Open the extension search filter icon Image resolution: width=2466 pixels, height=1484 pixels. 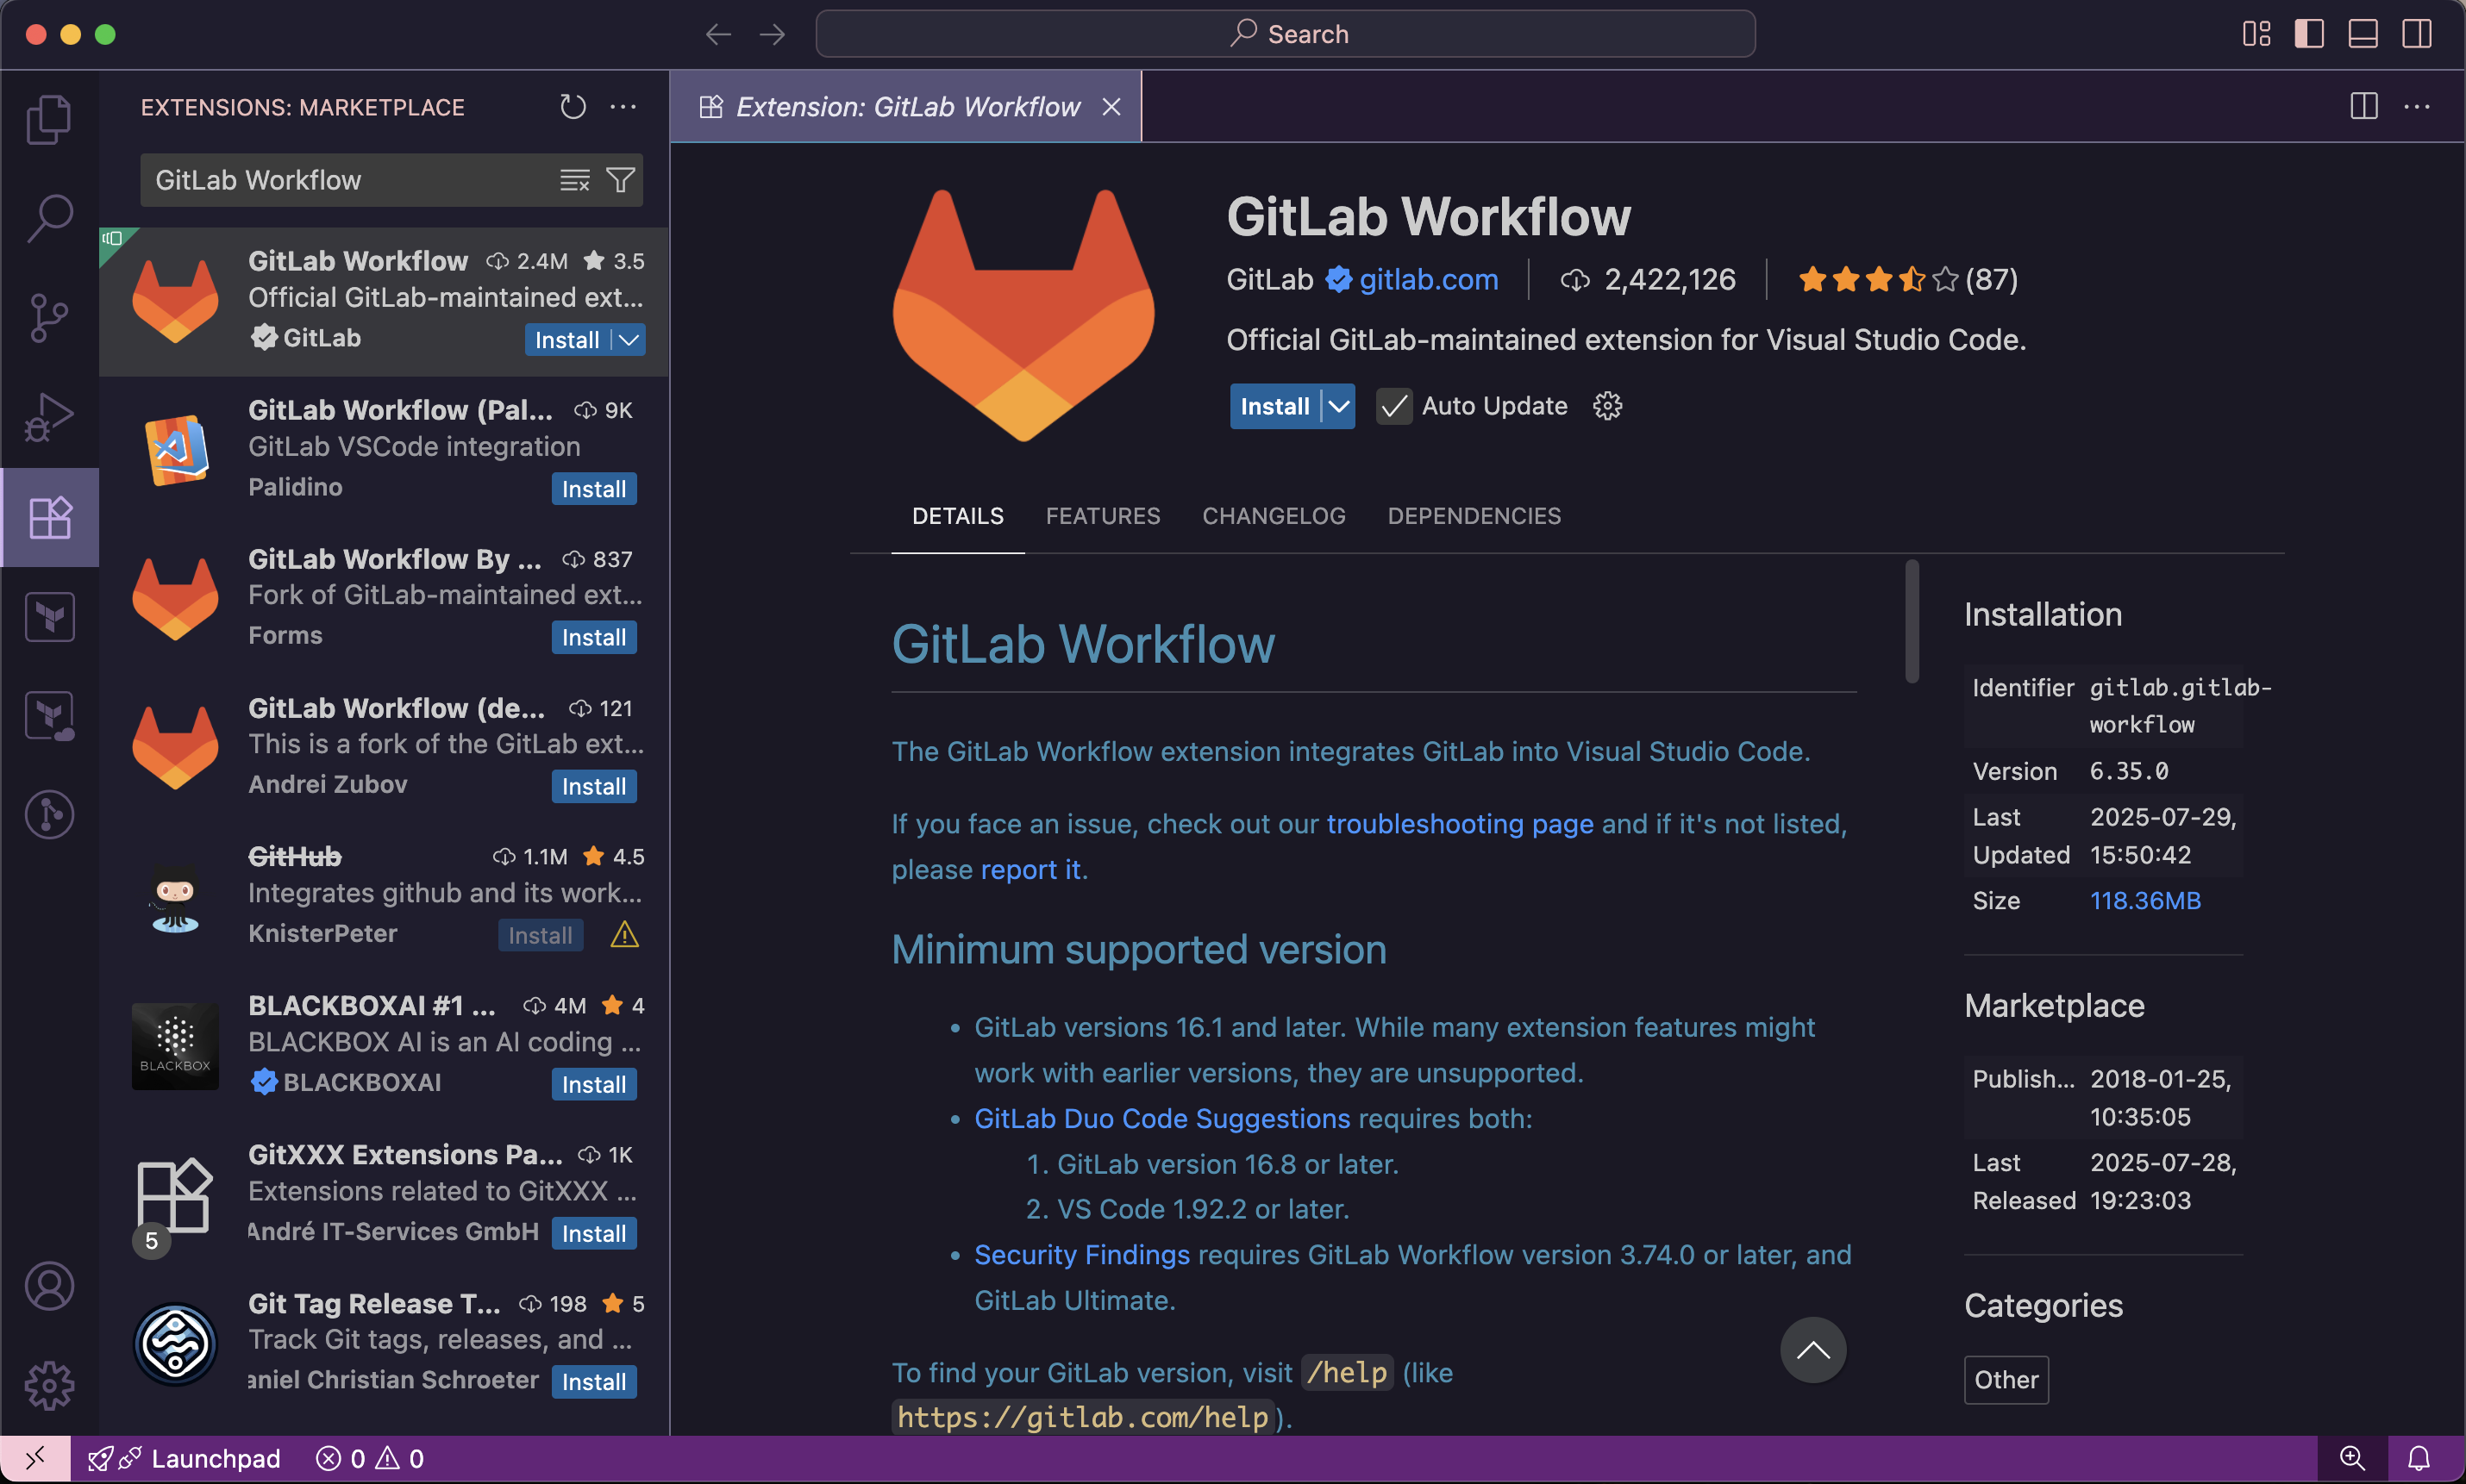coord(619,180)
